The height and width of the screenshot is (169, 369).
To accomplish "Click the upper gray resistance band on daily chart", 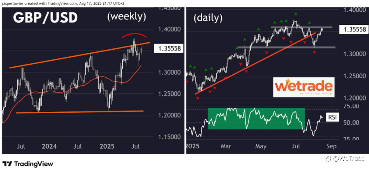I will pos(302,27).
